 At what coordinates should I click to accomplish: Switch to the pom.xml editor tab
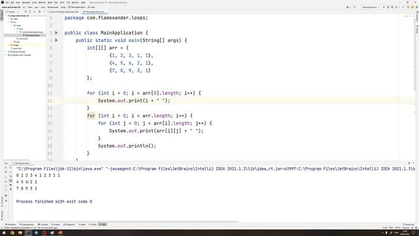click(64, 12)
